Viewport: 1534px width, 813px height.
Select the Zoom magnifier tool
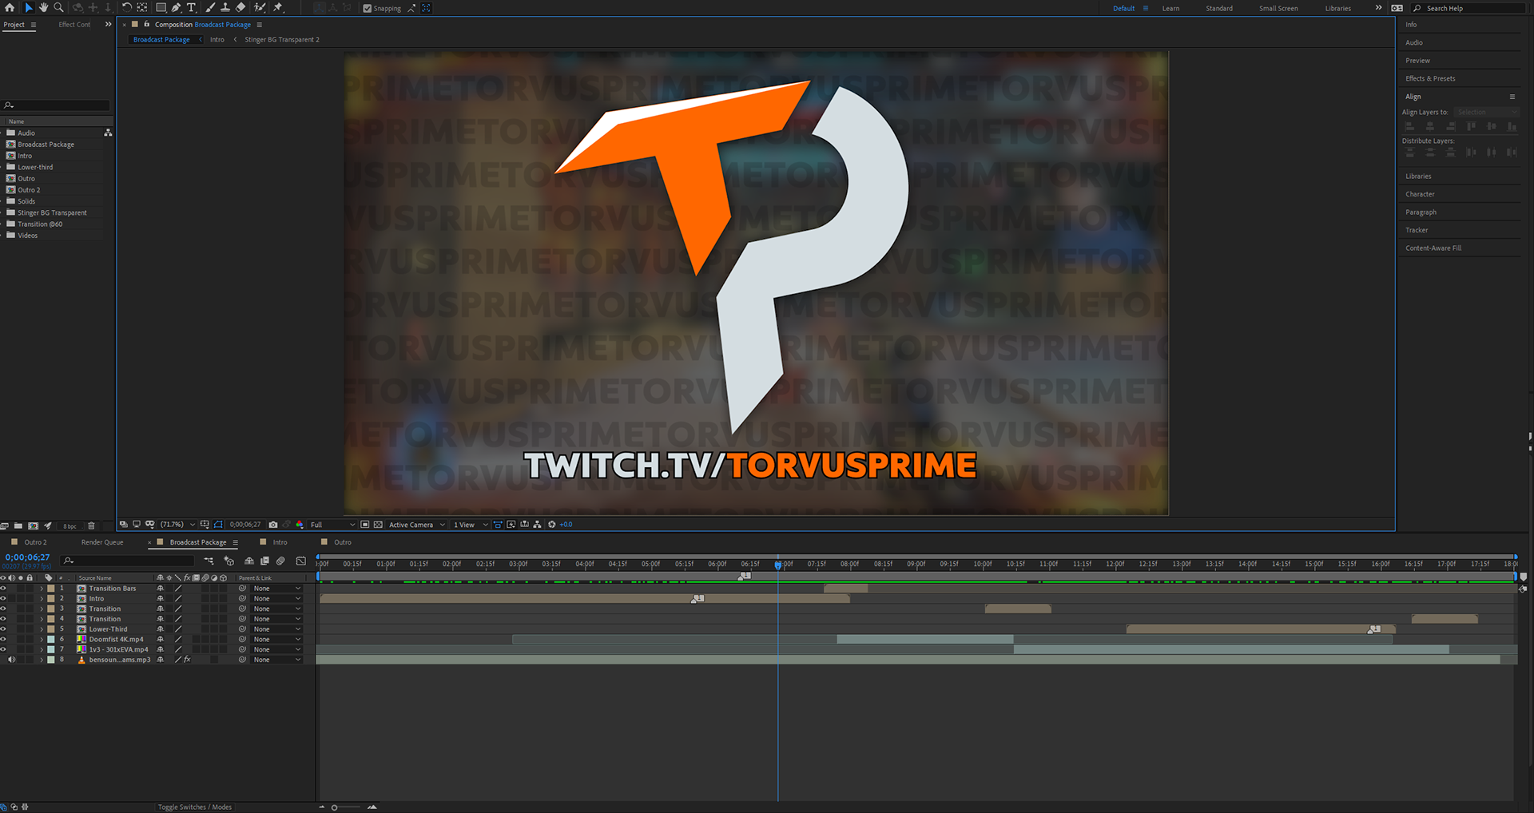click(x=58, y=7)
